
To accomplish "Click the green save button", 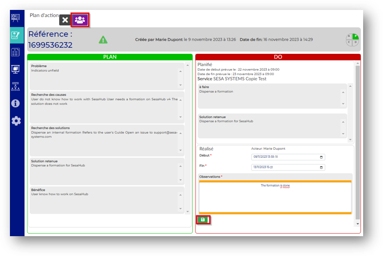I will tap(203, 220).
